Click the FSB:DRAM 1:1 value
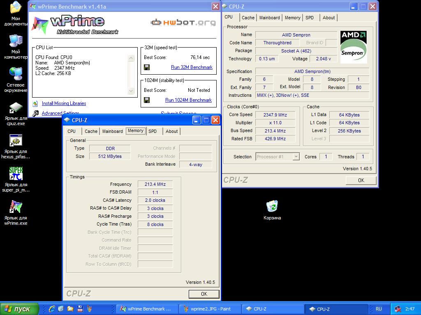 pyautogui.click(x=155, y=192)
